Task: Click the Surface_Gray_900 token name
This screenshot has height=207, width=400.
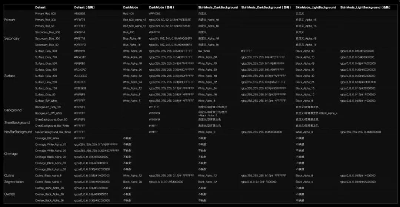Action: (46, 51)
